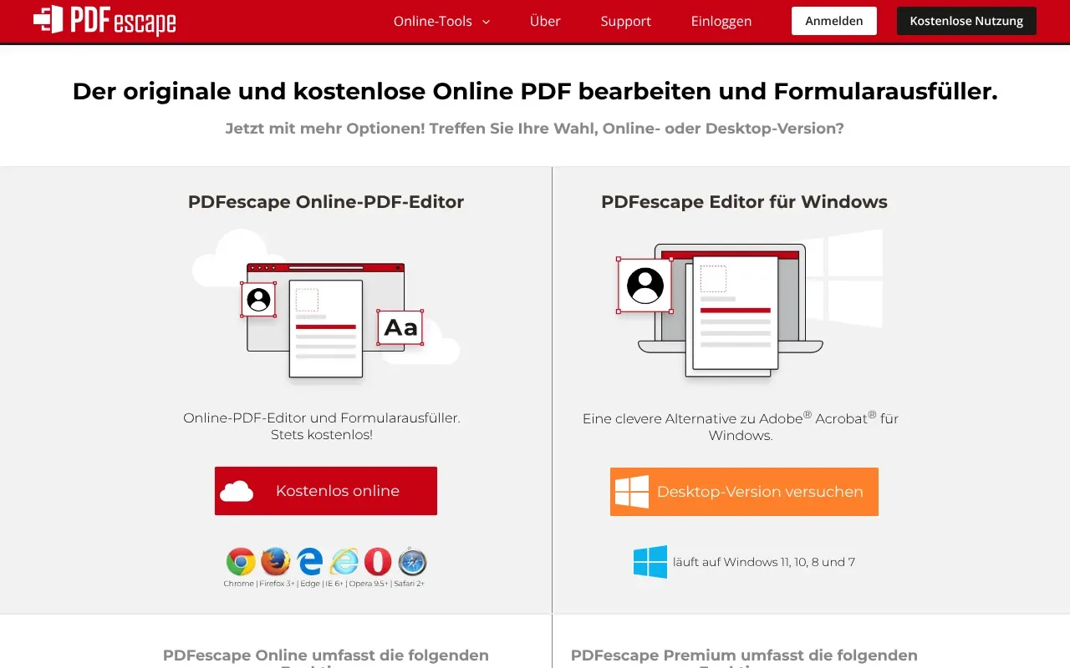Image resolution: width=1070 pixels, height=668 pixels.
Task: Click the Anmelden button
Action: tap(833, 21)
